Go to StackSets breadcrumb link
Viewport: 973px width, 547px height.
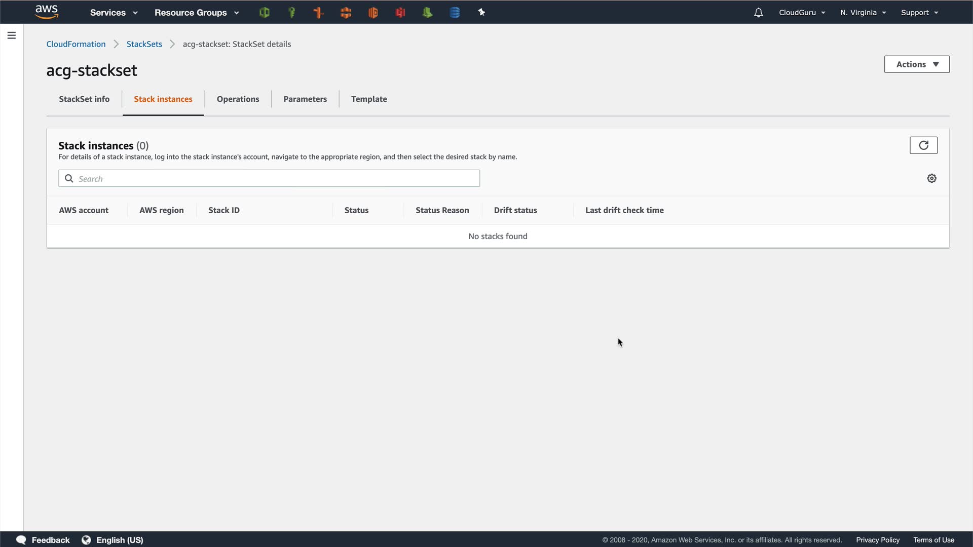coord(144,44)
